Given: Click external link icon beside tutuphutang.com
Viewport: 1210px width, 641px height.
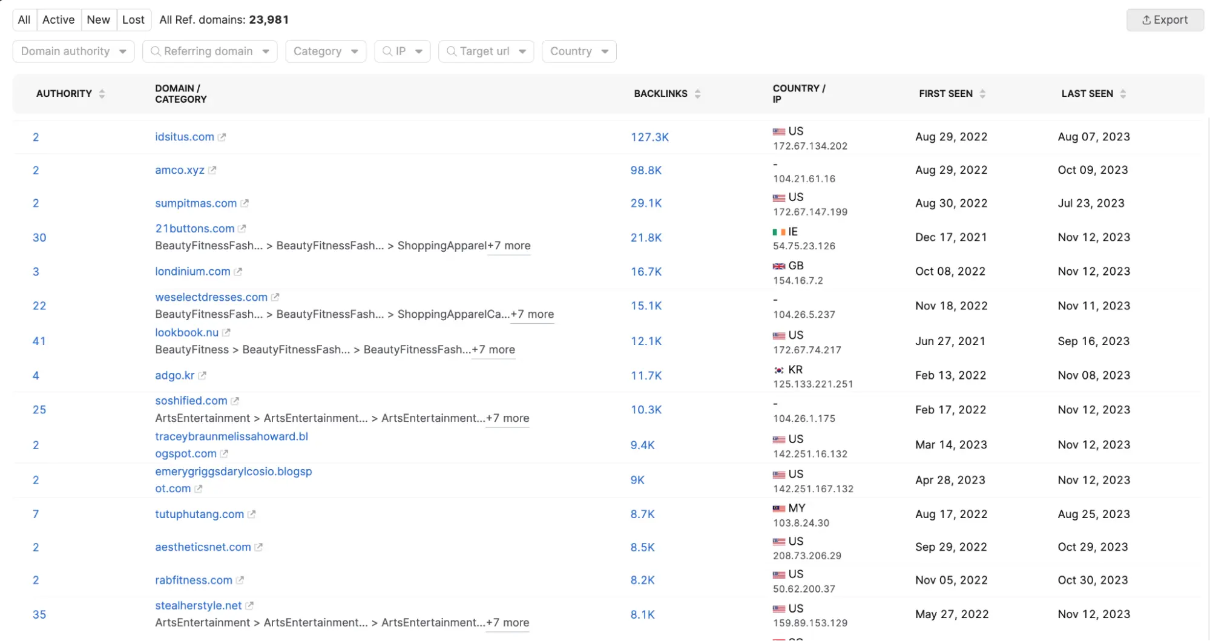Looking at the screenshot, I should (252, 514).
